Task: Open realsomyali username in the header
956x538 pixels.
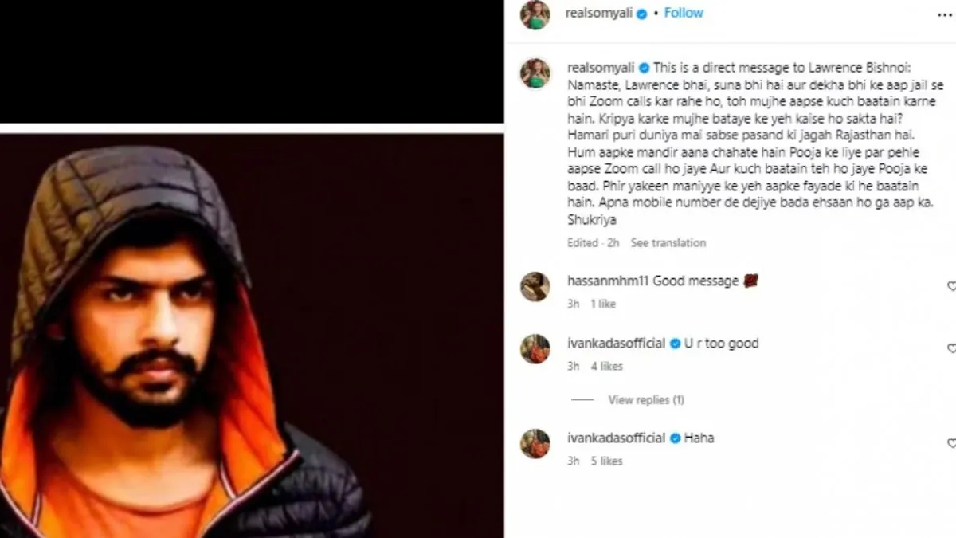Action: [x=600, y=14]
